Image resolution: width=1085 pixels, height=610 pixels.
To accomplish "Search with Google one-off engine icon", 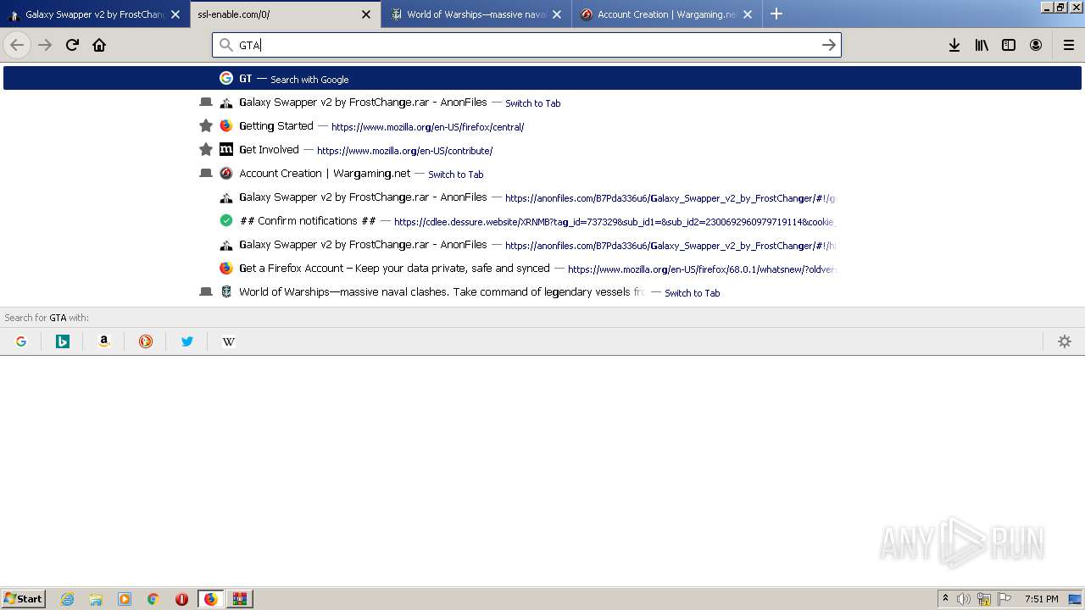I will (x=21, y=341).
